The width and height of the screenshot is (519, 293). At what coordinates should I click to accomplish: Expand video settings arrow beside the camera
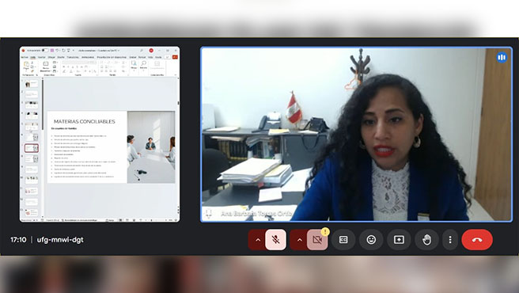point(300,240)
